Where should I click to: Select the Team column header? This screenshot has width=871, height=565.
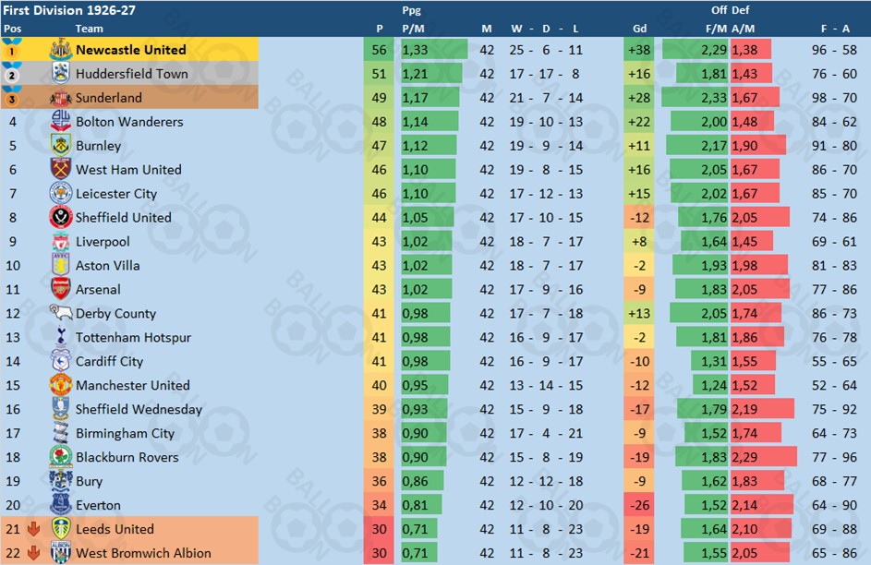tap(89, 29)
